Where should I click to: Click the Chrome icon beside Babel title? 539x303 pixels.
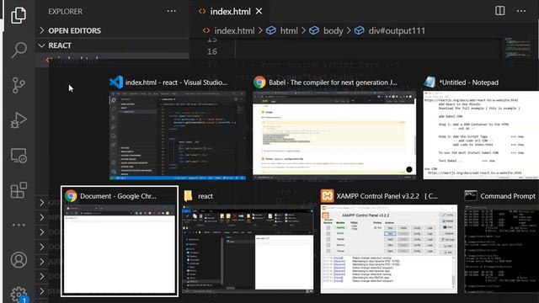259,82
